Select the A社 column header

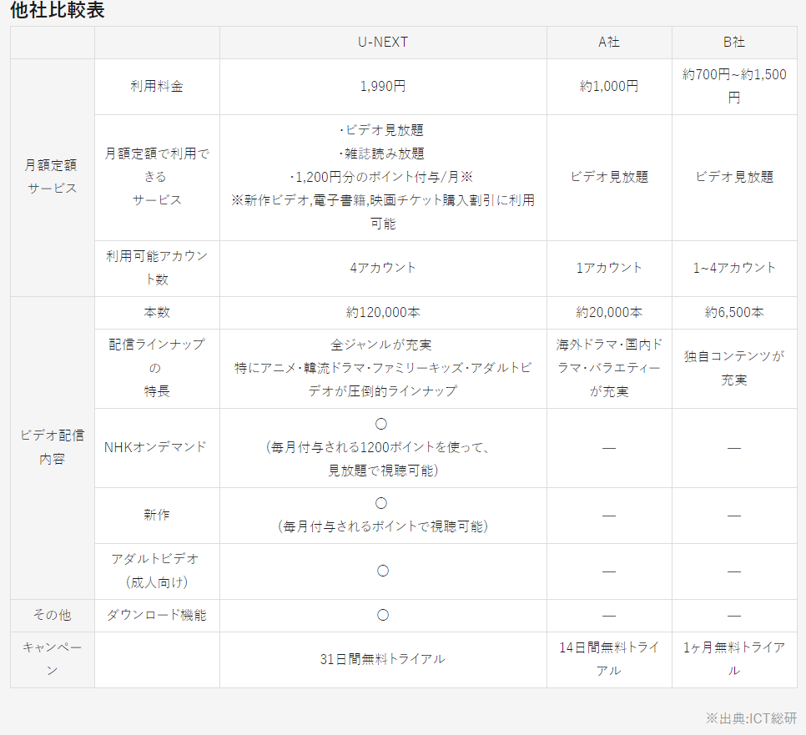pyautogui.click(x=609, y=43)
